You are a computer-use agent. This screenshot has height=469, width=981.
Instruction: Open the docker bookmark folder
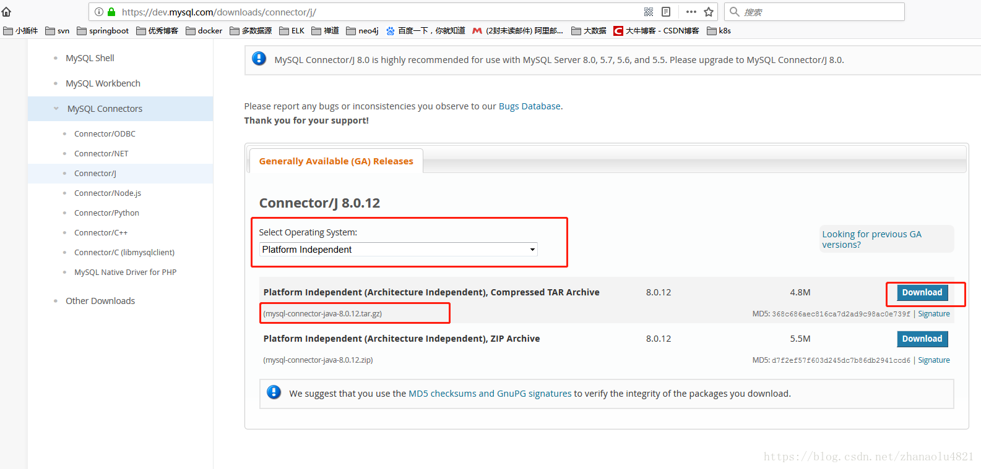(204, 31)
